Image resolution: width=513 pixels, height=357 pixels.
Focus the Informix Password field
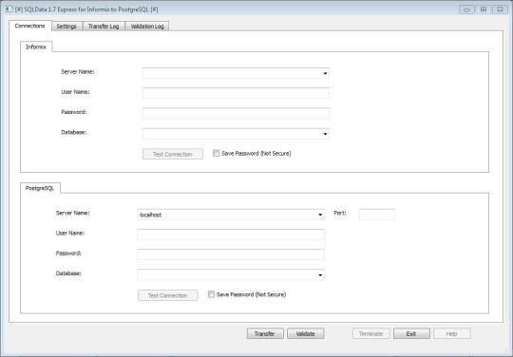[236, 113]
